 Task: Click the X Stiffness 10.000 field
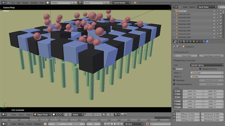[x=188, y=114]
